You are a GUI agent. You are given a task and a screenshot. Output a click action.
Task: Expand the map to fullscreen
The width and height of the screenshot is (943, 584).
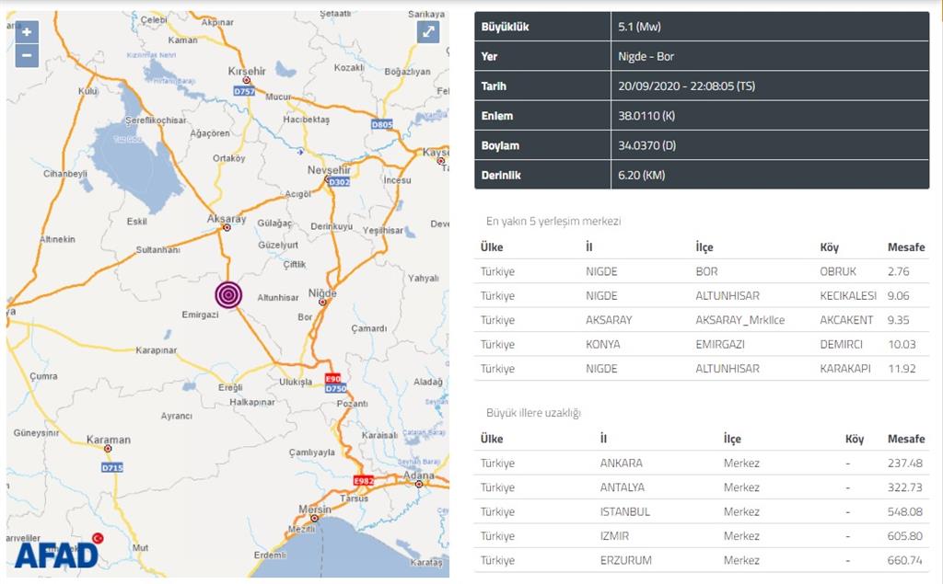[428, 32]
